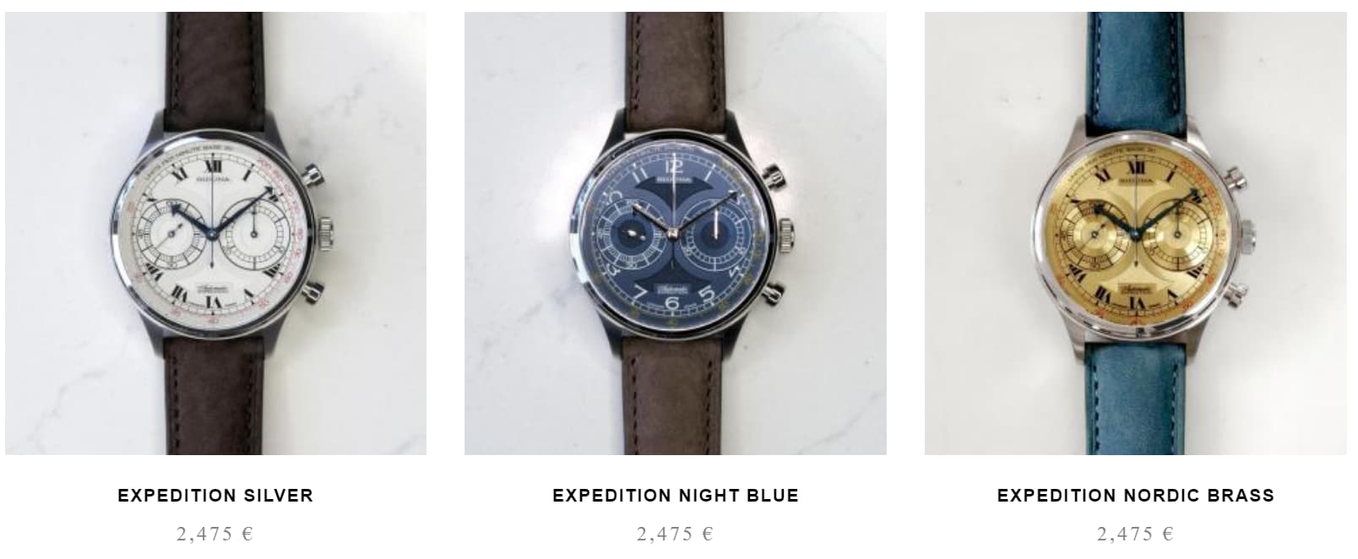Image resolution: width=1358 pixels, height=559 pixels.
Task: Click the crown on the Night Blue watch
Action: (784, 230)
